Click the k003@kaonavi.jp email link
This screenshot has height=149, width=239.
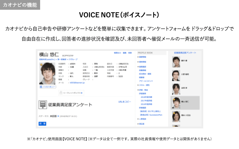tap(77, 83)
